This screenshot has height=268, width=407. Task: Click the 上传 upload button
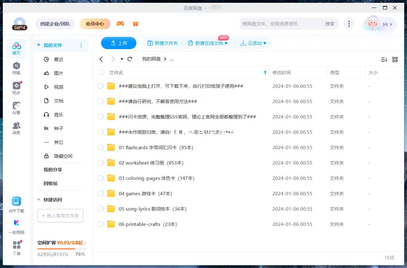coord(119,43)
